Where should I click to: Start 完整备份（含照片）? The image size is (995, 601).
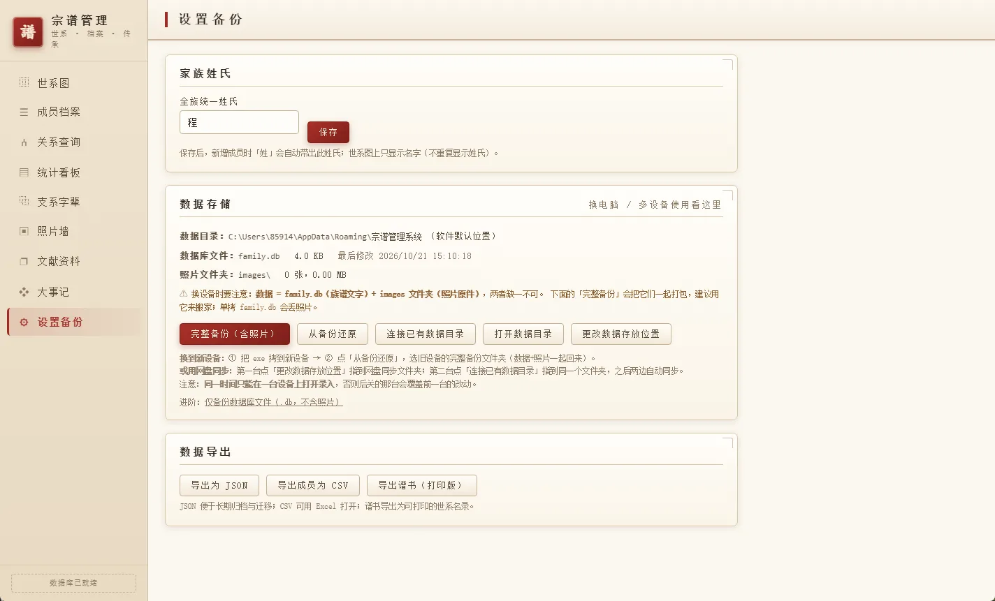click(235, 334)
